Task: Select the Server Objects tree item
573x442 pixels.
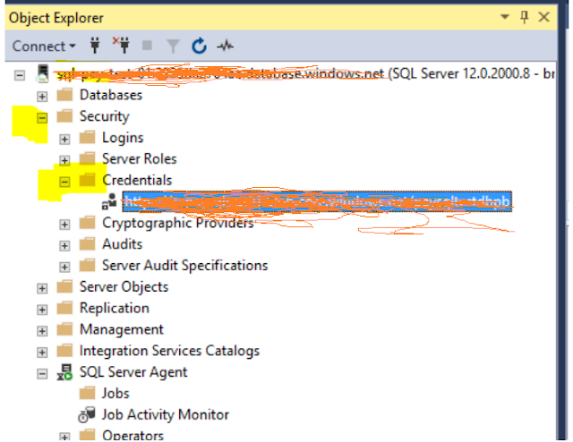Action: tap(124, 286)
